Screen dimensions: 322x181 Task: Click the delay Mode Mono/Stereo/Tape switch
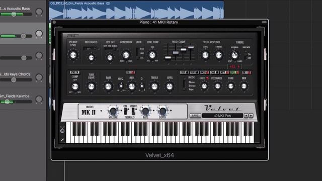point(185,85)
